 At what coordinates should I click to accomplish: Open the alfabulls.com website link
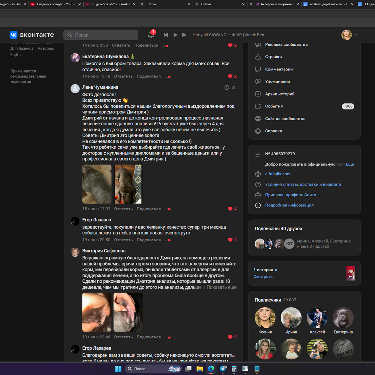278,174
